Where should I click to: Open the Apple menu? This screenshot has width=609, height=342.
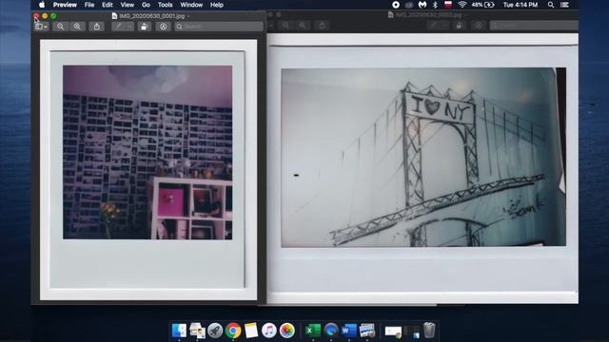[x=42, y=5]
